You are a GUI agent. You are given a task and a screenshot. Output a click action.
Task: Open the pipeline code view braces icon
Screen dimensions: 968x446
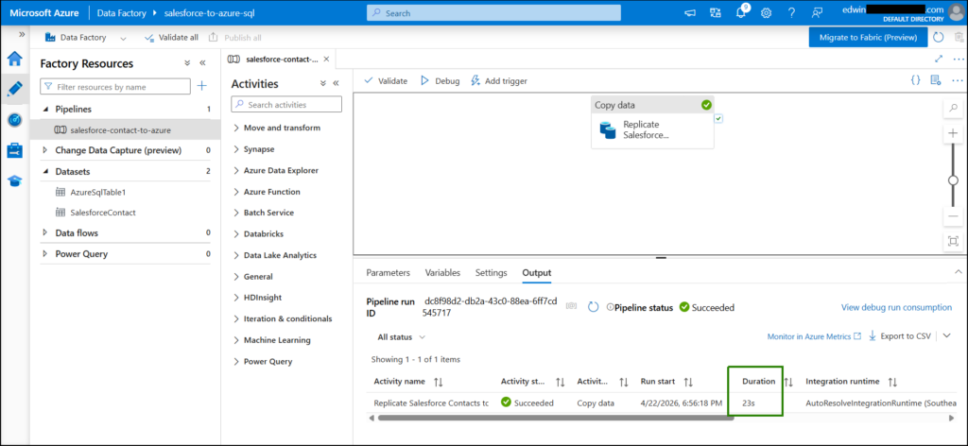[915, 80]
